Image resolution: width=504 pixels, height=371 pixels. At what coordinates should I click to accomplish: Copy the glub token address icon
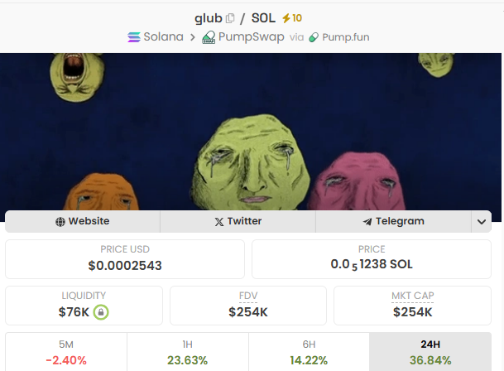click(230, 18)
